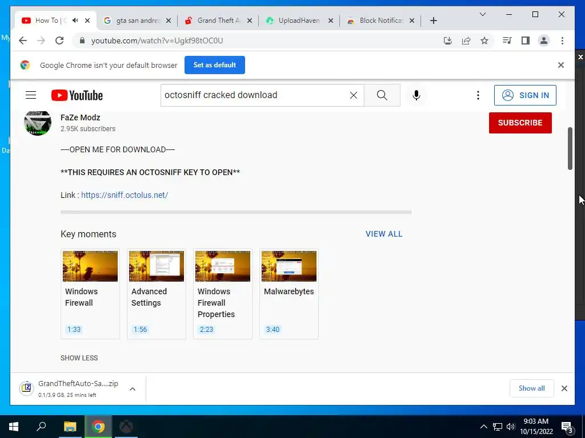Screen dimensions: 585x438
Task: Expand GrandTheftAuto zip download options
Action: (x=133, y=389)
